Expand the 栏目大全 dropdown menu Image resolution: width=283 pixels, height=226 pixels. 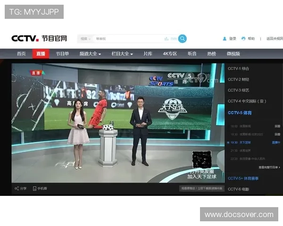click(122, 54)
